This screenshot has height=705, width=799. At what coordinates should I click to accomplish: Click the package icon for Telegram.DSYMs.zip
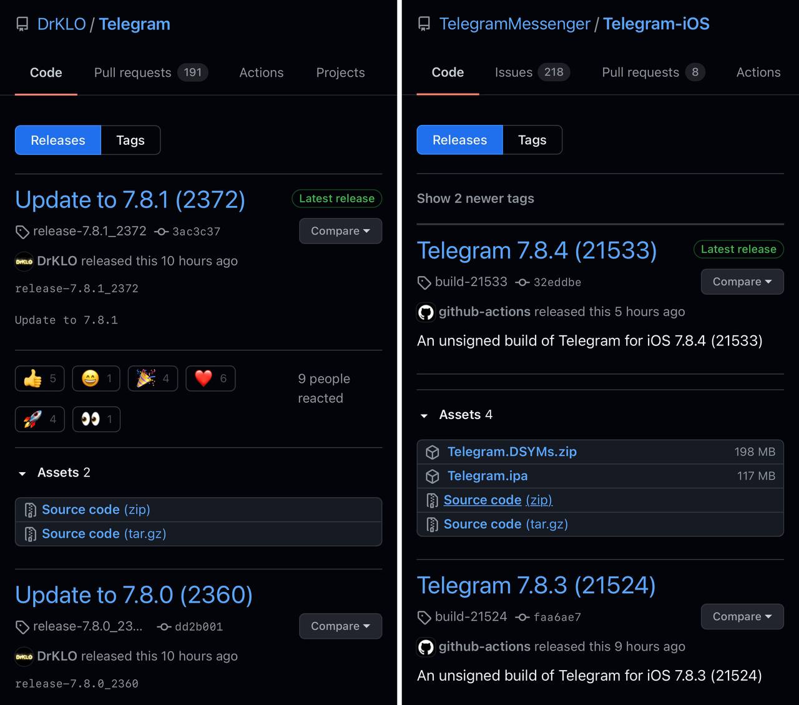point(432,452)
